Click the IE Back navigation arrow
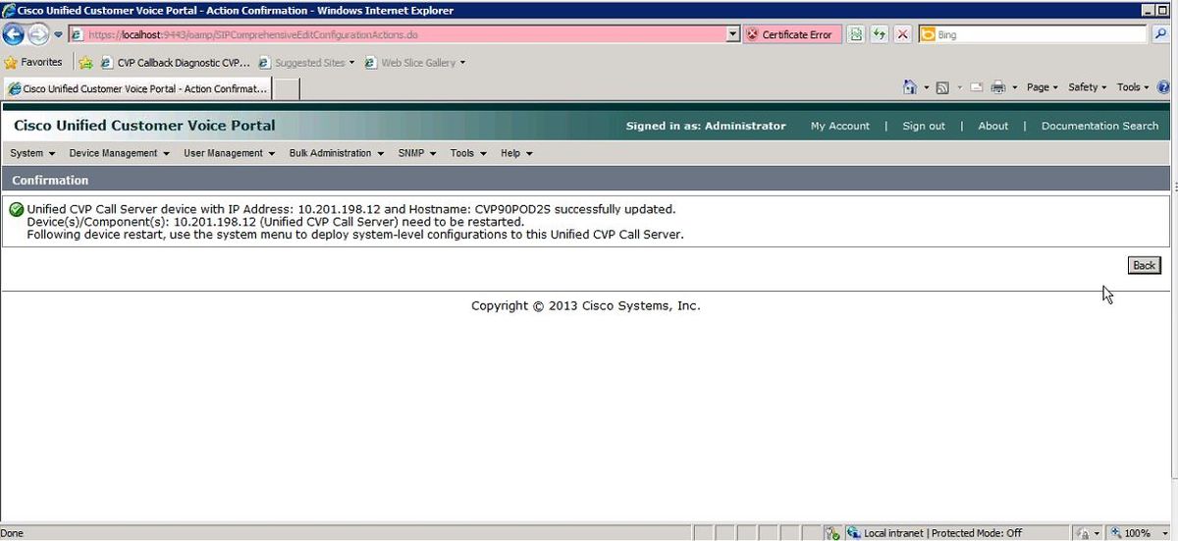Viewport: 1178px width, 541px height. tap(13, 34)
